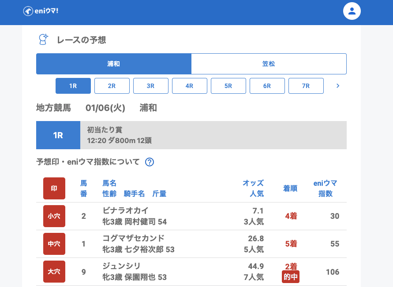The image size is (393, 287).
Task: Select race 2R button
Action: coord(112,86)
